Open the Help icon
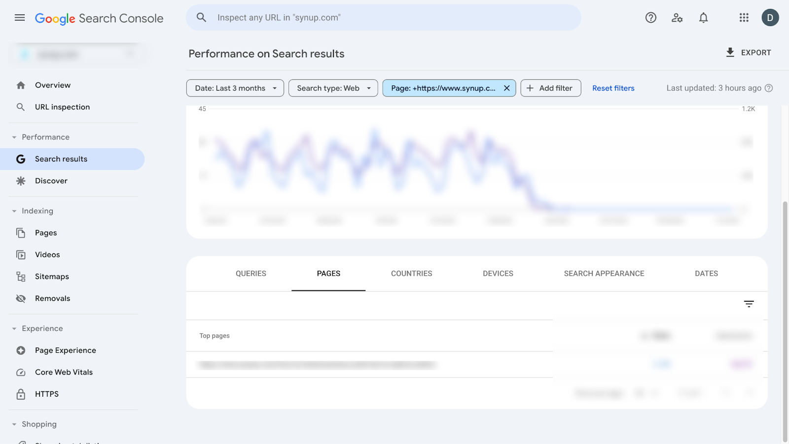The width and height of the screenshot is (789, 444). (651, 18)
